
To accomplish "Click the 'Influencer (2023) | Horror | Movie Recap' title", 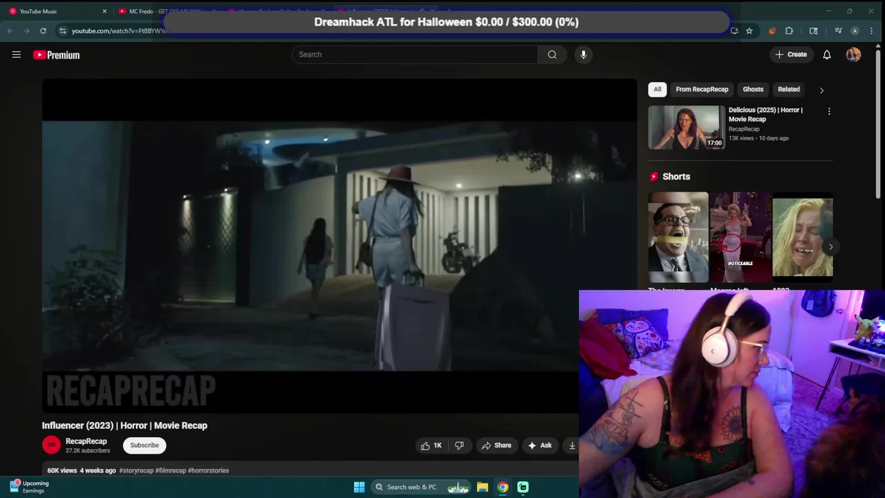I will 124,425.
